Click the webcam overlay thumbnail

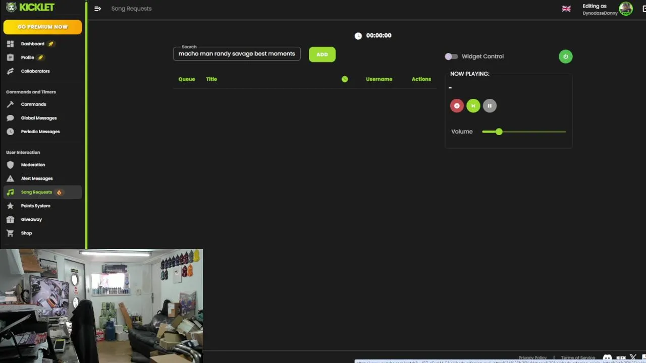click(101, 306)
